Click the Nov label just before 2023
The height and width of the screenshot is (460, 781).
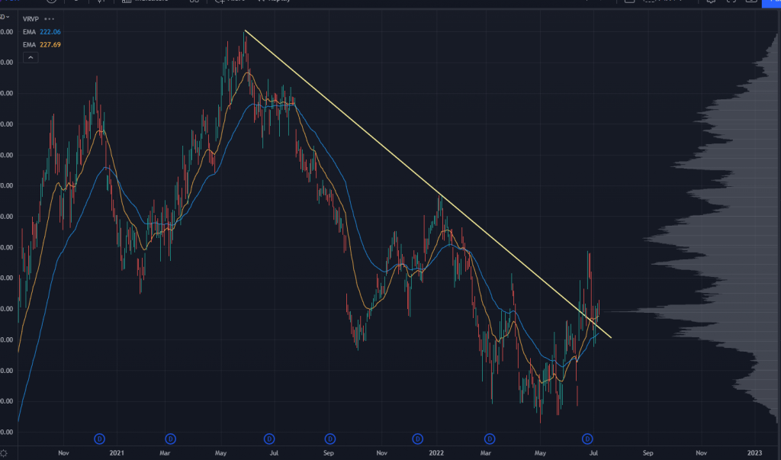(x=702, y=453)
